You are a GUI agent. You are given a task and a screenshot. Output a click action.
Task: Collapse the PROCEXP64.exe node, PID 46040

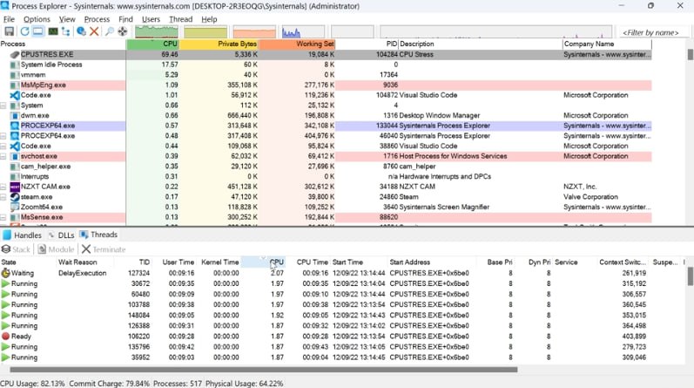pos(3,136)
